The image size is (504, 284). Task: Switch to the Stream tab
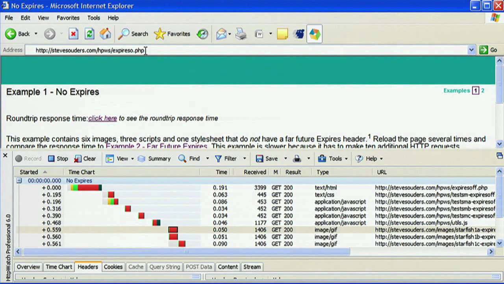click(x=252, y=267)
